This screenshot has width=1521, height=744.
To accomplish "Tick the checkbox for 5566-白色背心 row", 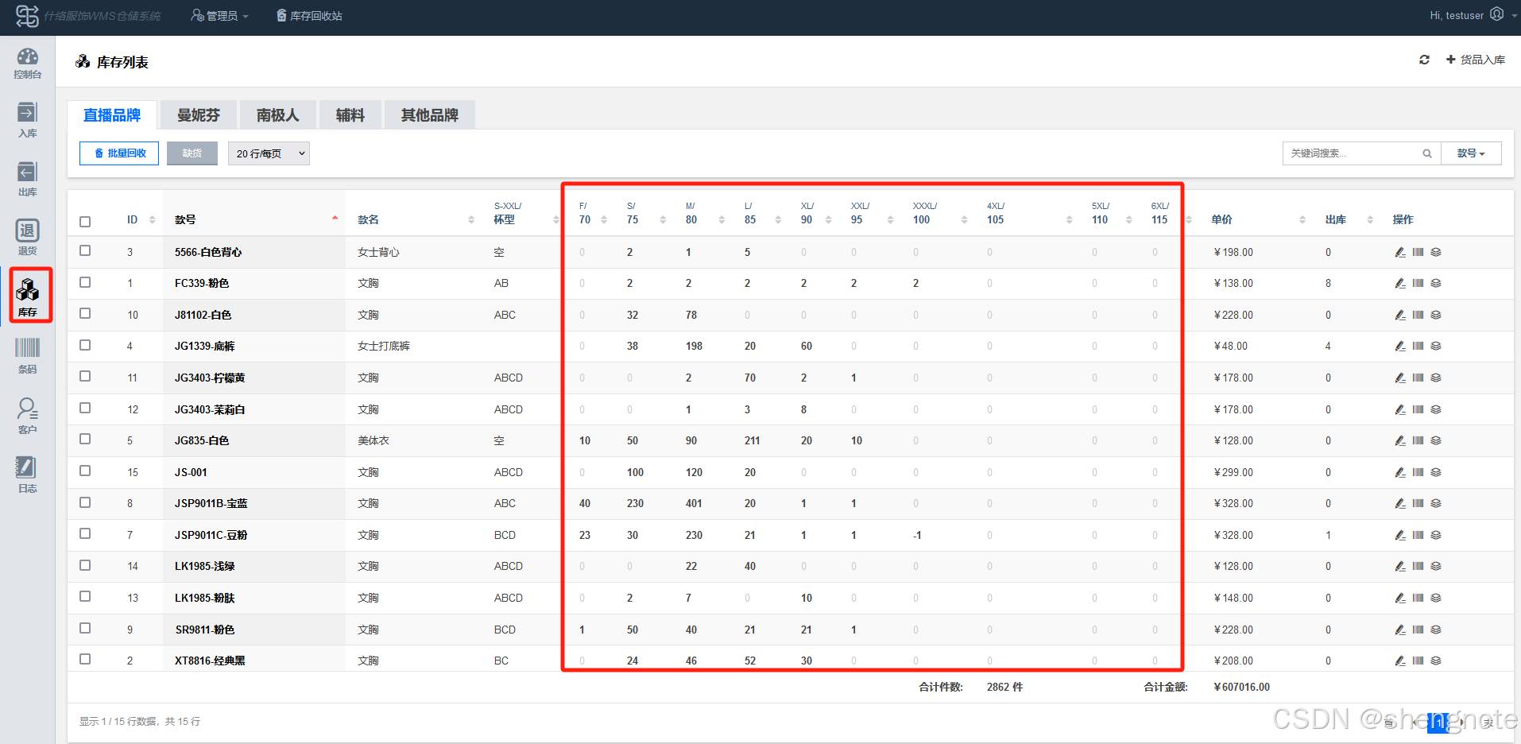I will pyautogui.click(x=85, y=250).
